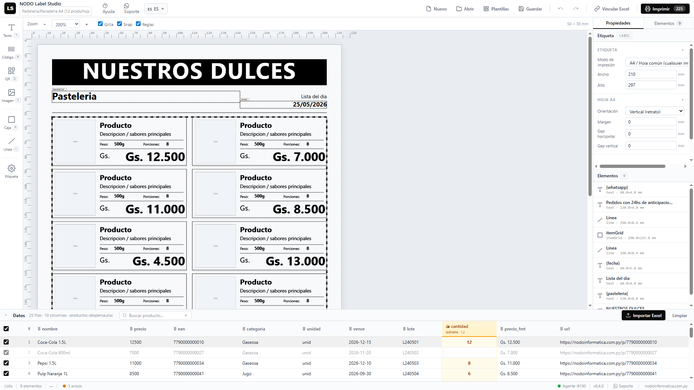This screenshot has width=694, height=390.
Task: Select the Texto tool
Action: [11, 30]
